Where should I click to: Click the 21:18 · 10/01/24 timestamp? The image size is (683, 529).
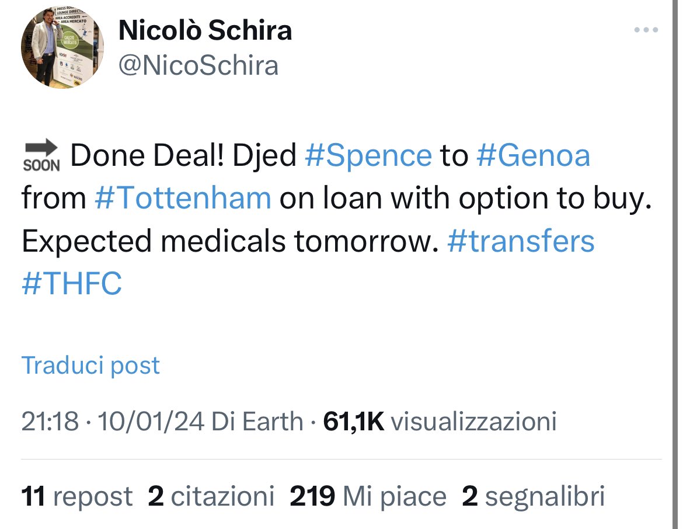[113, 422]
